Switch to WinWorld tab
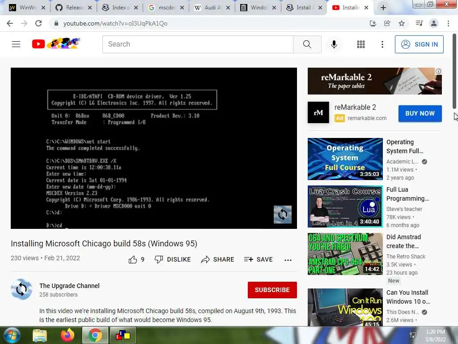This screenshot has width=458, height=344. [27, 8]
